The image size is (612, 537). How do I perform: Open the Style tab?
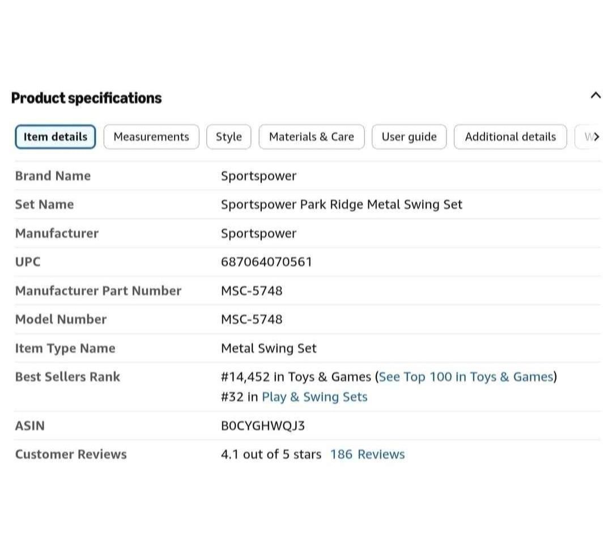[x=229, y=137]
